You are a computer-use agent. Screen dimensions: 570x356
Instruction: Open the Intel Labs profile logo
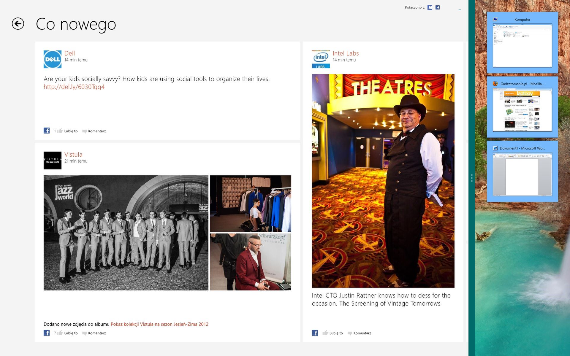321,59
